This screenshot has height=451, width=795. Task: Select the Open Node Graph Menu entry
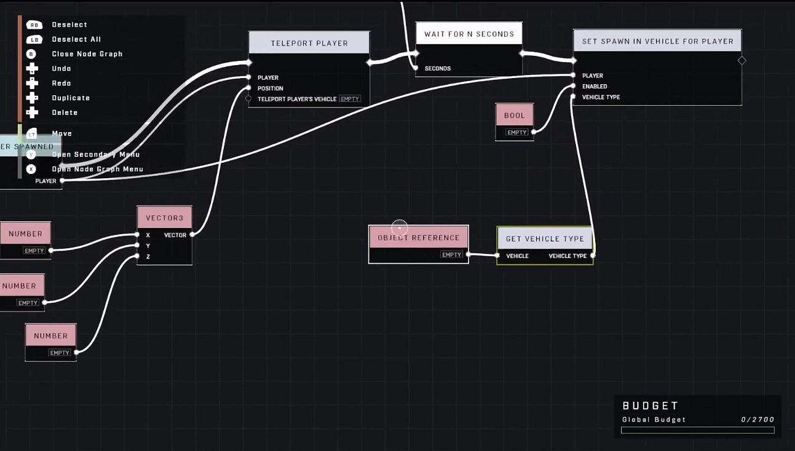click(97, 169)
